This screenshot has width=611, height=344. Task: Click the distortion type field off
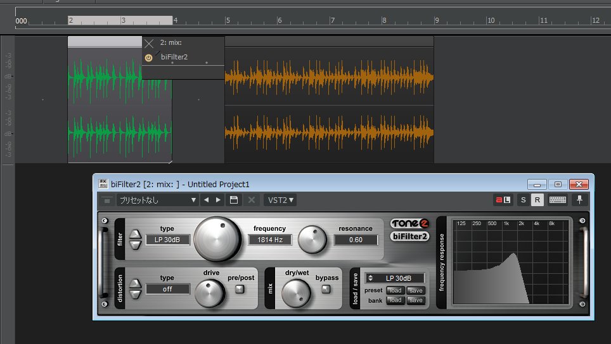coord(167,289)
